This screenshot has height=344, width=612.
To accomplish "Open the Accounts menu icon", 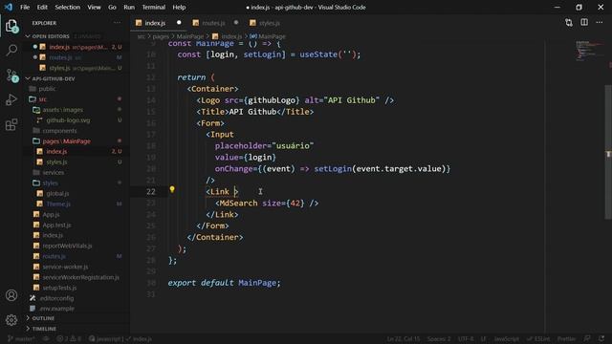I will coord(11,295).
